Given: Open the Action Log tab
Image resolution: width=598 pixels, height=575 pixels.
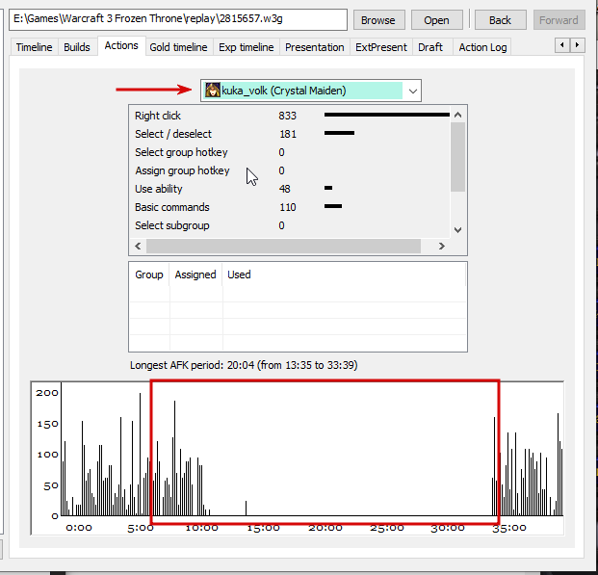Looking at the screenshot, I should (482, 47).
